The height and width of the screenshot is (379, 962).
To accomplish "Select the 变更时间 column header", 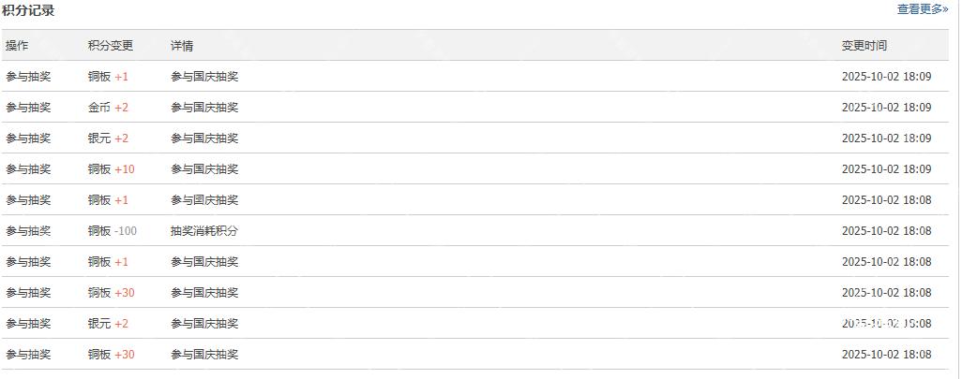I will point(864,46).
